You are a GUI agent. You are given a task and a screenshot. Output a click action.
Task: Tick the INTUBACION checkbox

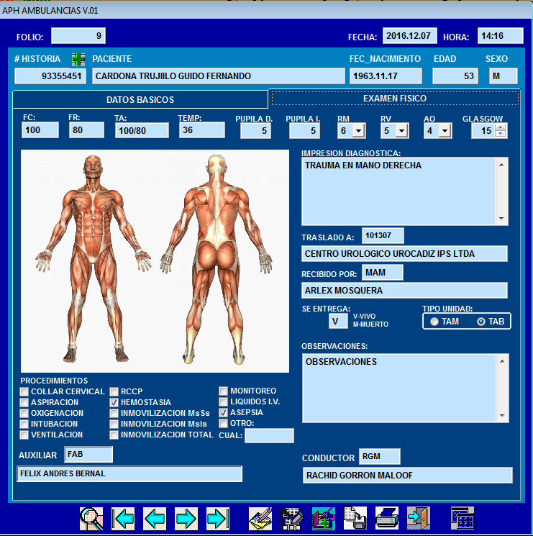coord(24,424)
